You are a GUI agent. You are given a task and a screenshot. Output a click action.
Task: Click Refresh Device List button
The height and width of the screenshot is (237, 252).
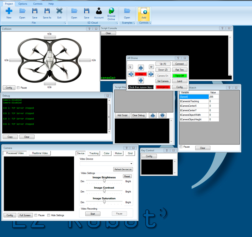coord(123,169)
